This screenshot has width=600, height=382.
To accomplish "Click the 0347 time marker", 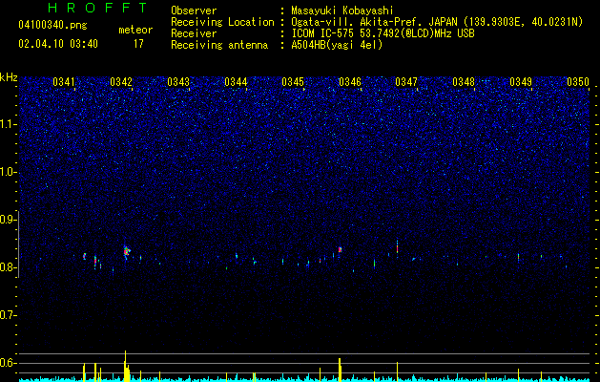I will coord(406,82).
